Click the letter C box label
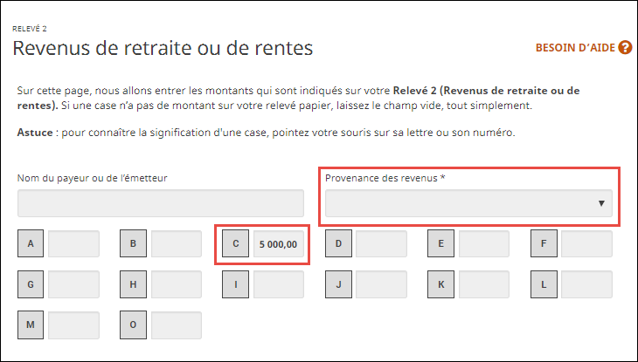The height and width of the screenshot is (362, 638). pyautogui.click(x=236, y=244)
